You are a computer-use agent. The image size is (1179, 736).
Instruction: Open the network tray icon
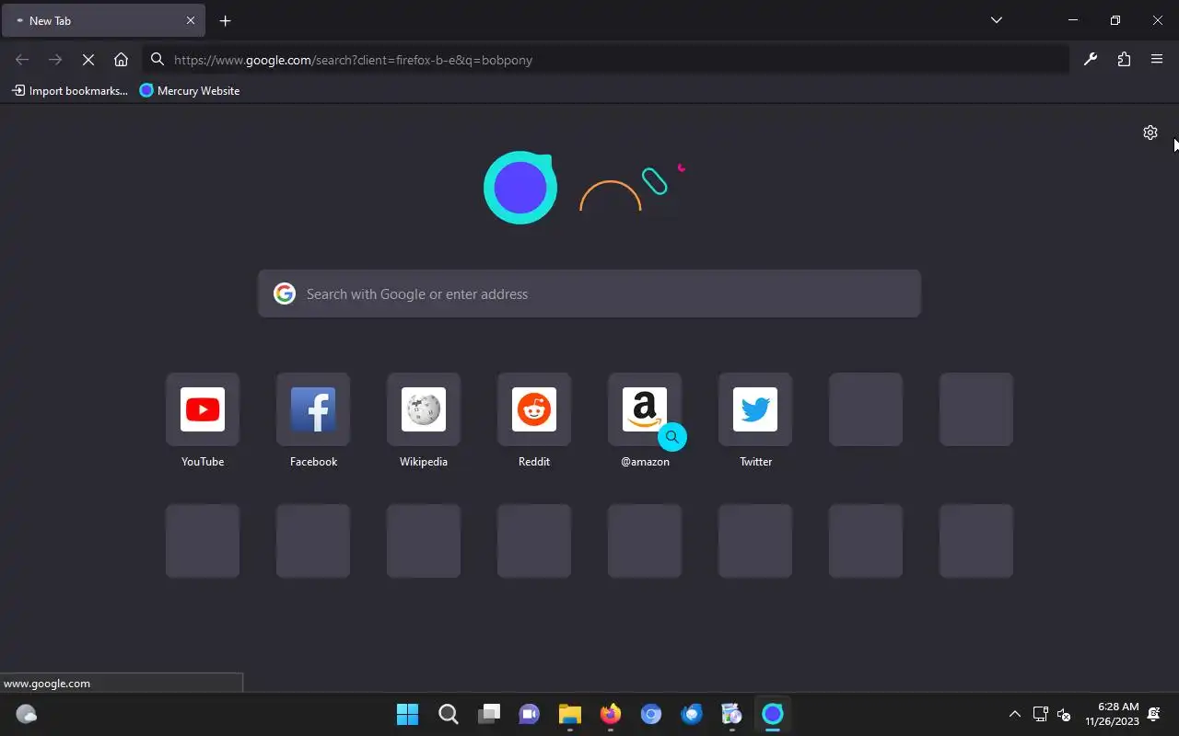tap(1040, 714)
